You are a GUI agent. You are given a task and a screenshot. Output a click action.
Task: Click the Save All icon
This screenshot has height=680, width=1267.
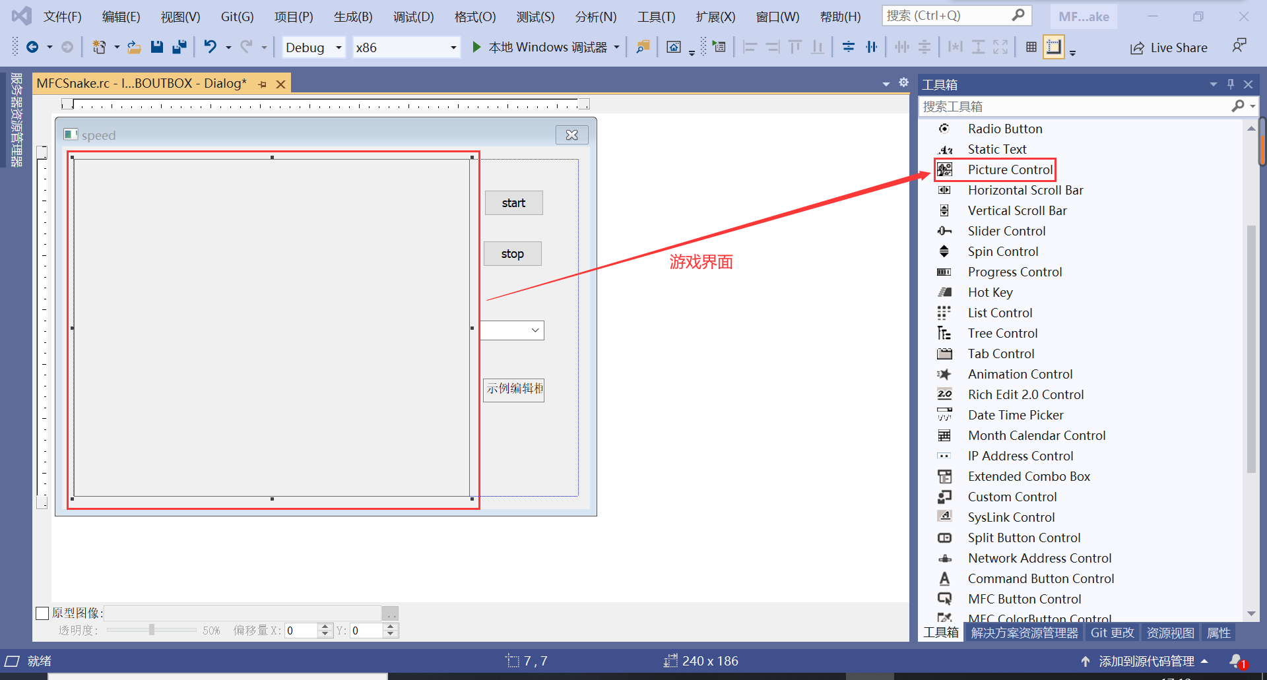click(179, 47)
